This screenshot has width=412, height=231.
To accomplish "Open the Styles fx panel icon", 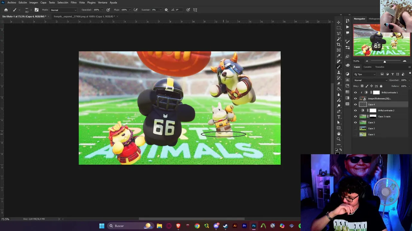I will [x=347, y=56].
